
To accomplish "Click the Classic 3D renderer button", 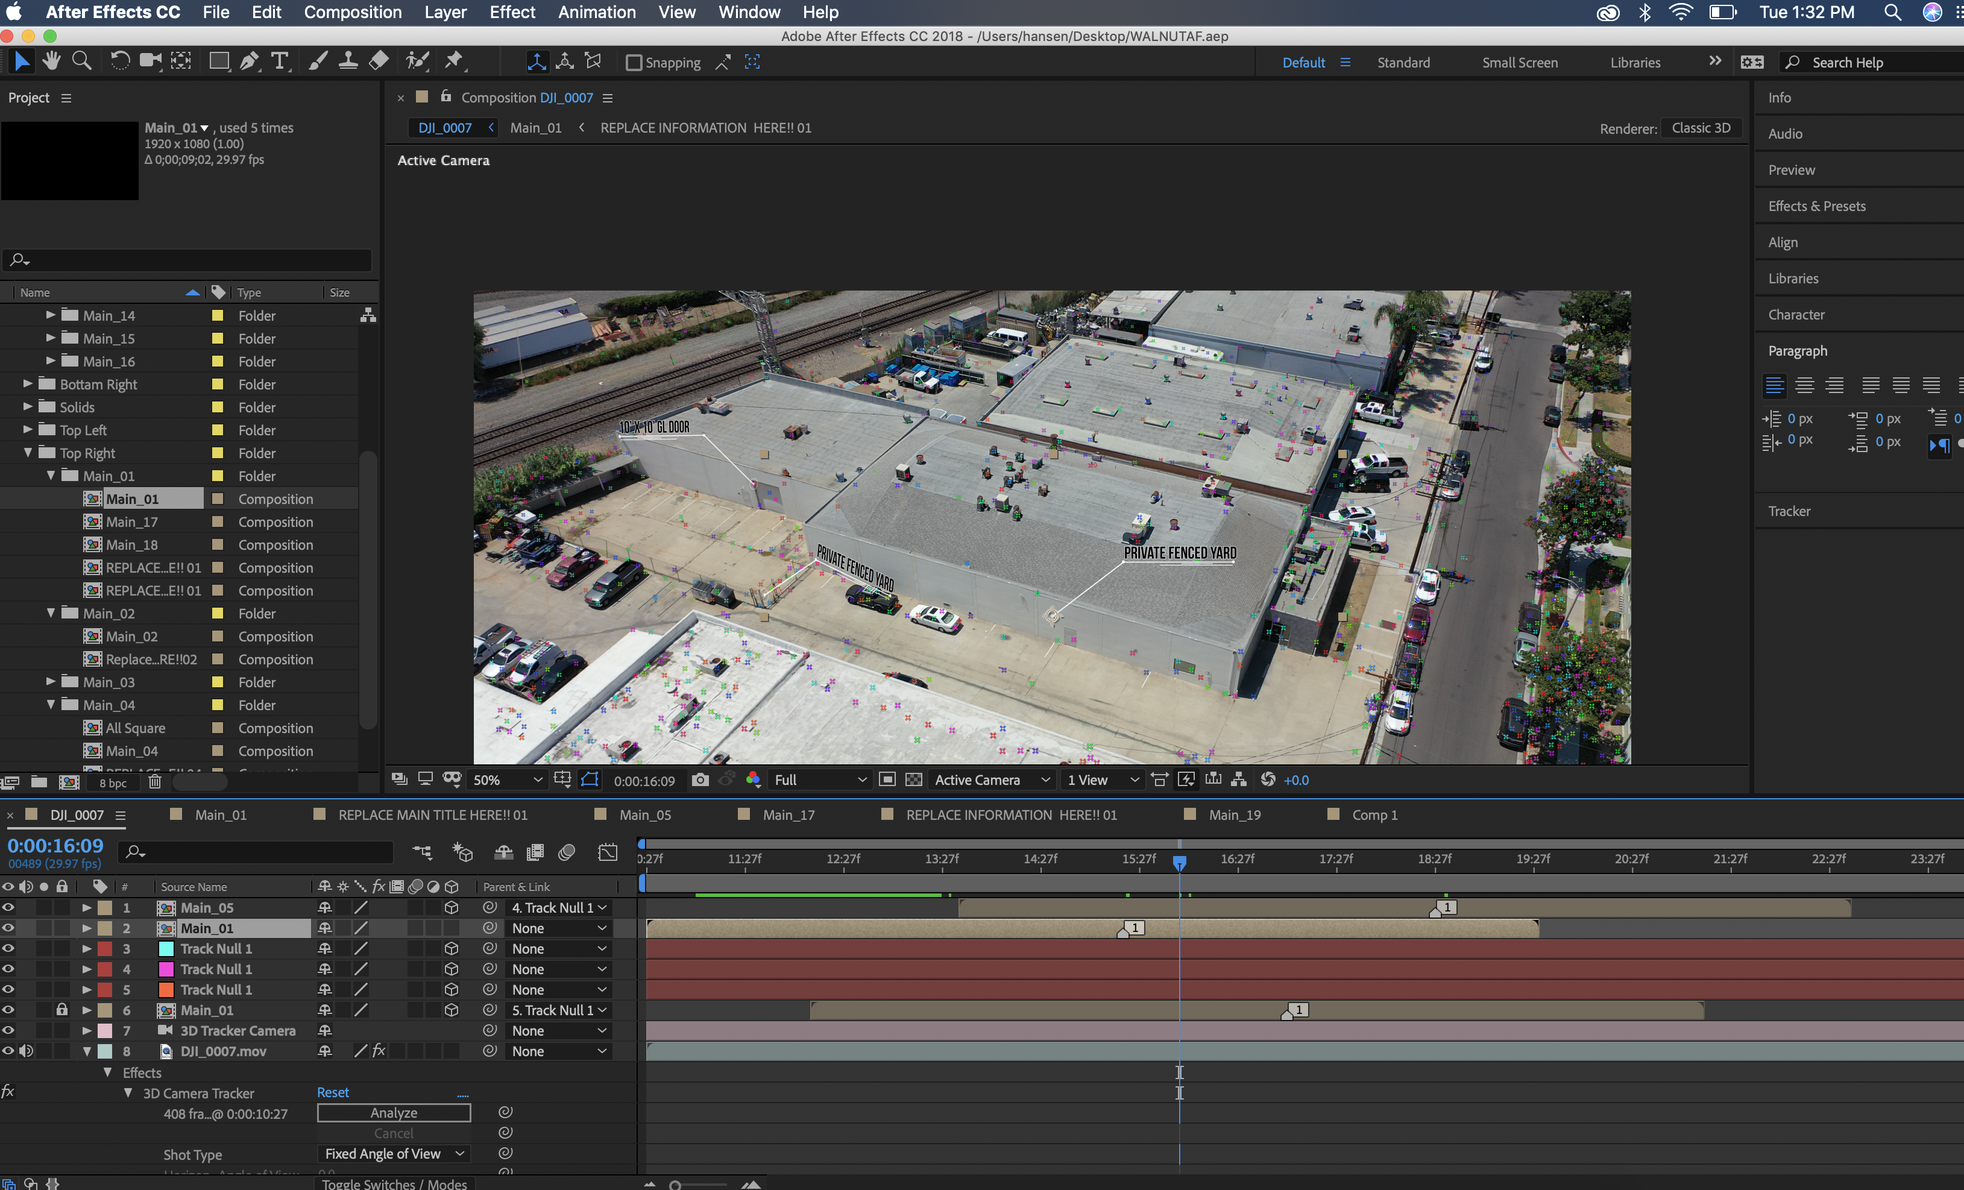I will 1701,128.
